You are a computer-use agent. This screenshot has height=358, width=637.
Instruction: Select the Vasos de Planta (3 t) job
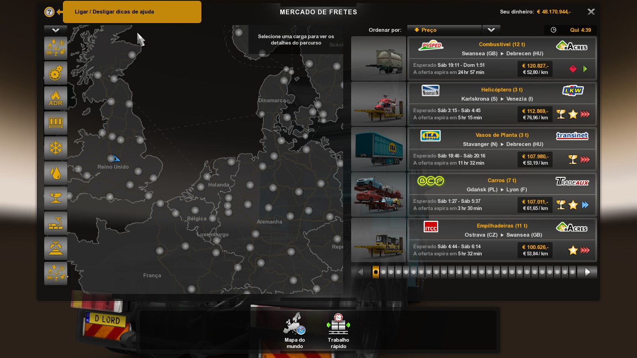[502, 135]
